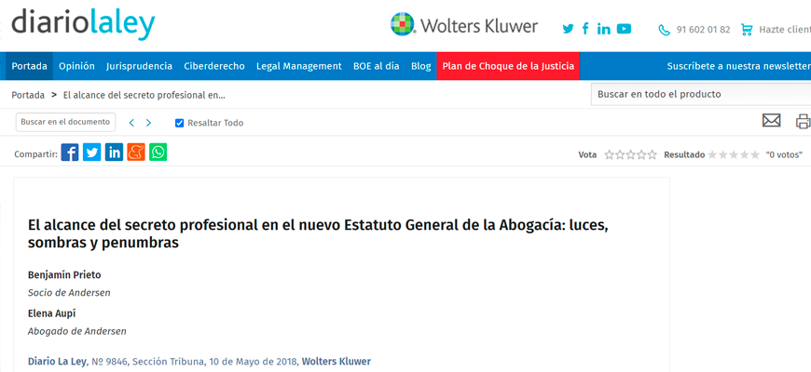This screenshot has width=811, height=372.
Task: Click Buscar en todo el producto search box
Action: pos(699,94)
